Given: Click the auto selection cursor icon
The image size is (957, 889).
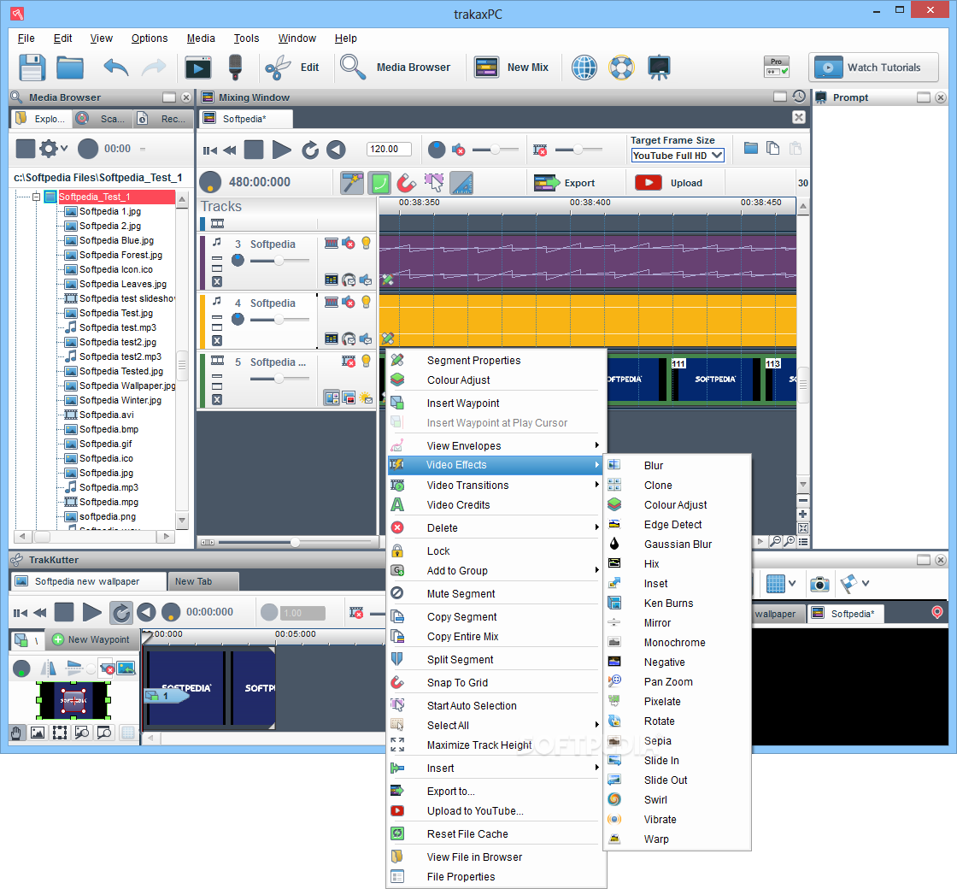Looking at the screenshot, I should tap(434, 183).
